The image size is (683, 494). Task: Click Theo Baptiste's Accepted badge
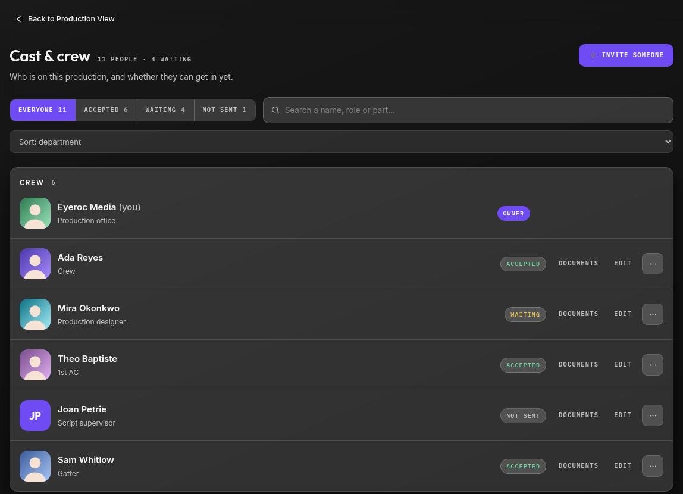pos(523,365)
